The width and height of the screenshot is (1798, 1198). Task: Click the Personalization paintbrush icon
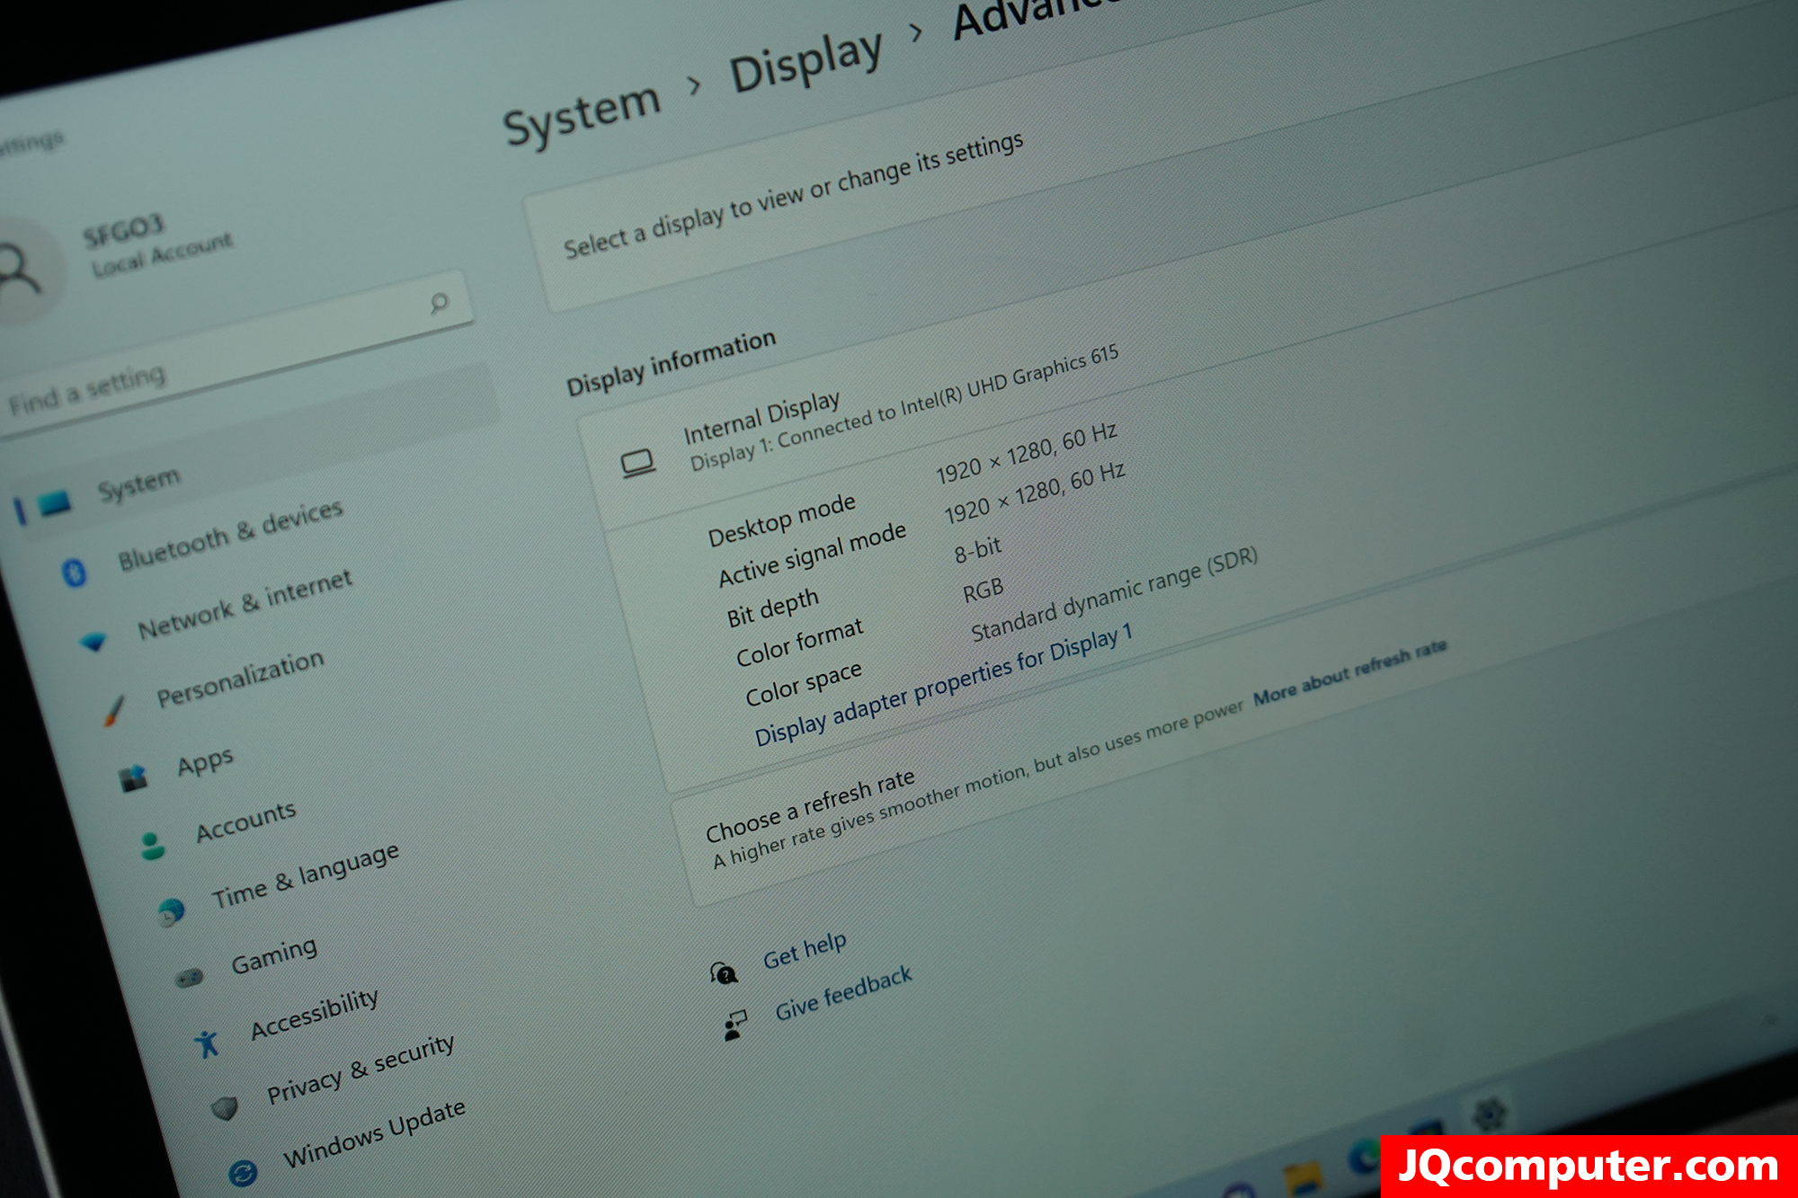click(x=114, y=710)
